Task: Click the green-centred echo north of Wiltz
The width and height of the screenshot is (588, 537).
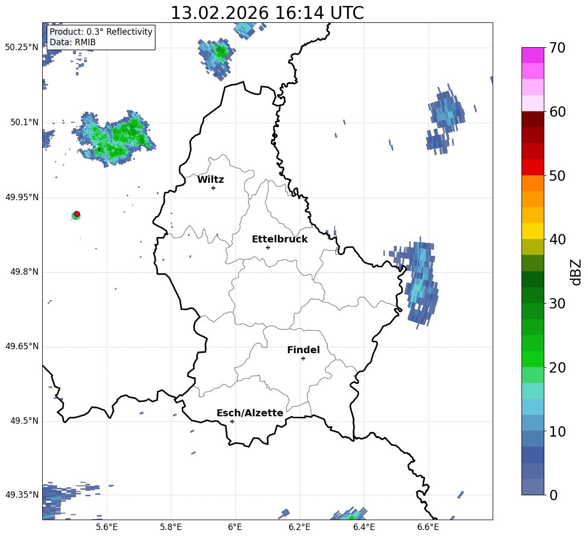Action: click(217, 58)
